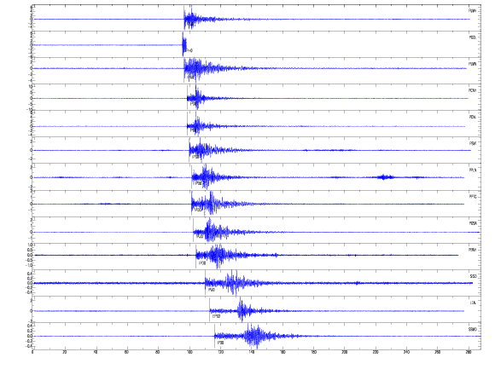Click the 240 tick label on time axis

407,352
